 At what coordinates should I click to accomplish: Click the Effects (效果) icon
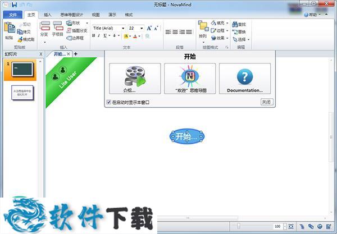tap(213, 38)
